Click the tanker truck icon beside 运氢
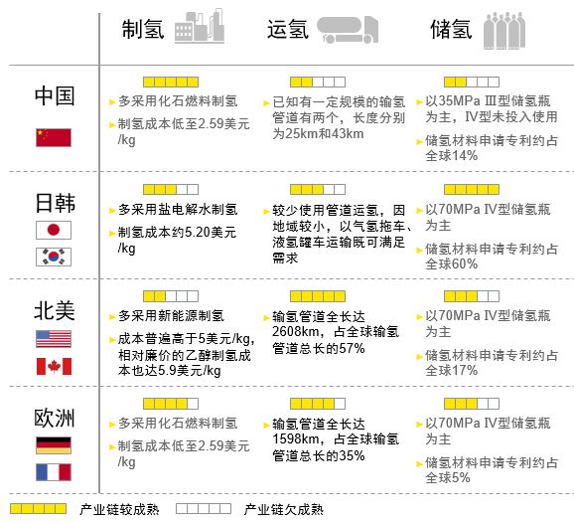This screenshot has height=522, width=574. click(x=348, y=30)
